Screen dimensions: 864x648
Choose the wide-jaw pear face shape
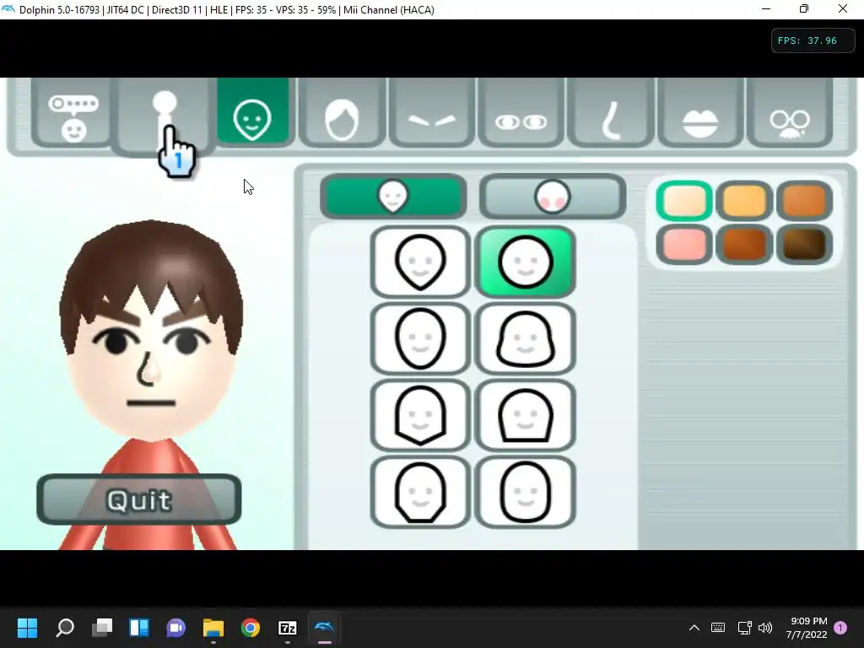point(526,339)
